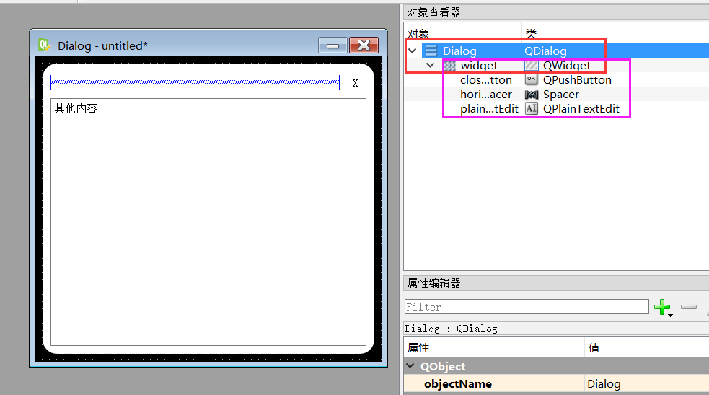709x395 pixels.
Task: Click the Spacer class icon
Action: (x=532, y=95)
